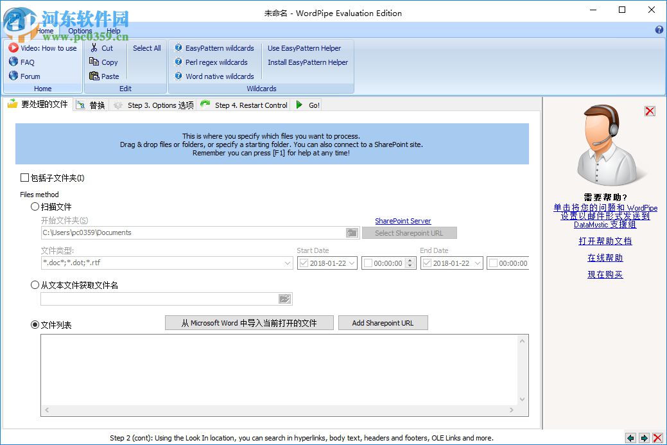Screen dimensions: 667x445
Task: Enable the 包括子文件夹 checkbox
Action: (x=25, y=177)
